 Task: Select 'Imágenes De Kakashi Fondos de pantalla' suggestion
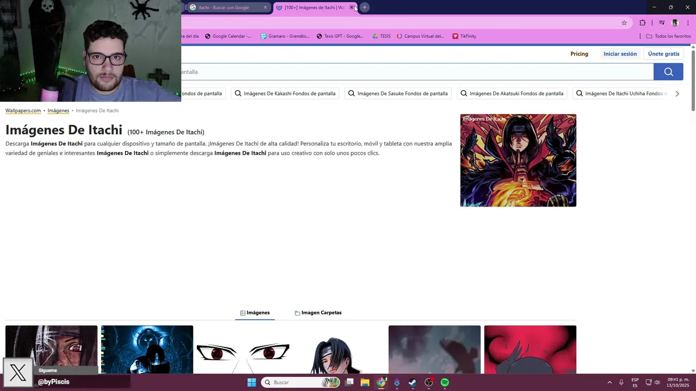[x=285, y=93]
